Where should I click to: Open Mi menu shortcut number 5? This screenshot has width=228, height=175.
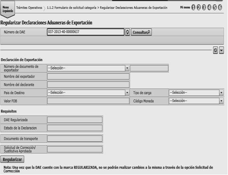tap(215, 7)
